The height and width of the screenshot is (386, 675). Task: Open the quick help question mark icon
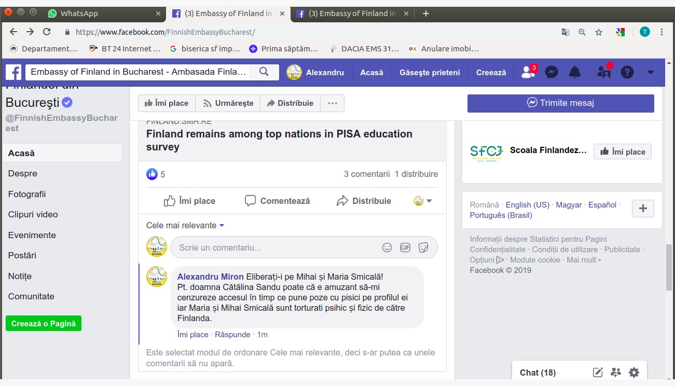(627, 73)
